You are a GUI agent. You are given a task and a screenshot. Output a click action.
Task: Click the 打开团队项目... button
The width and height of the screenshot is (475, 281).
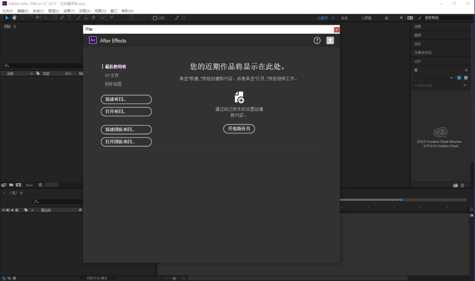[126, 142]
